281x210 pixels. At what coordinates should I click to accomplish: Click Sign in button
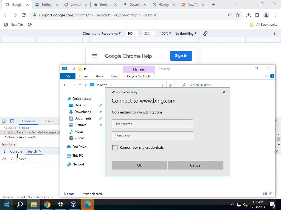(x=181, y=56)
